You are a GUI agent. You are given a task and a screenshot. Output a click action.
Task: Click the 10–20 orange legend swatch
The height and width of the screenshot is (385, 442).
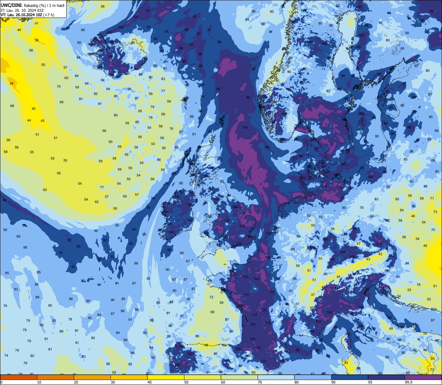(x=55, y=377)
